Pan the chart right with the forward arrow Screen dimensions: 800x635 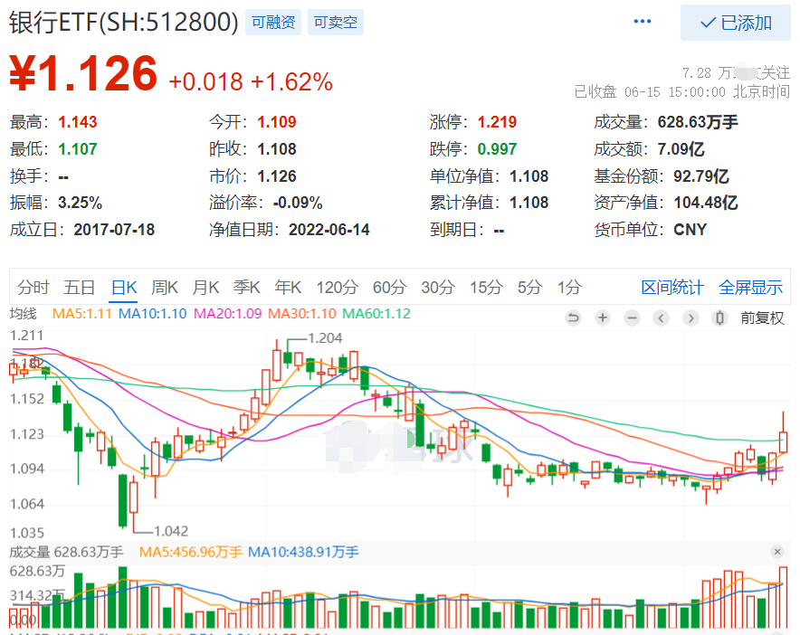690,317
